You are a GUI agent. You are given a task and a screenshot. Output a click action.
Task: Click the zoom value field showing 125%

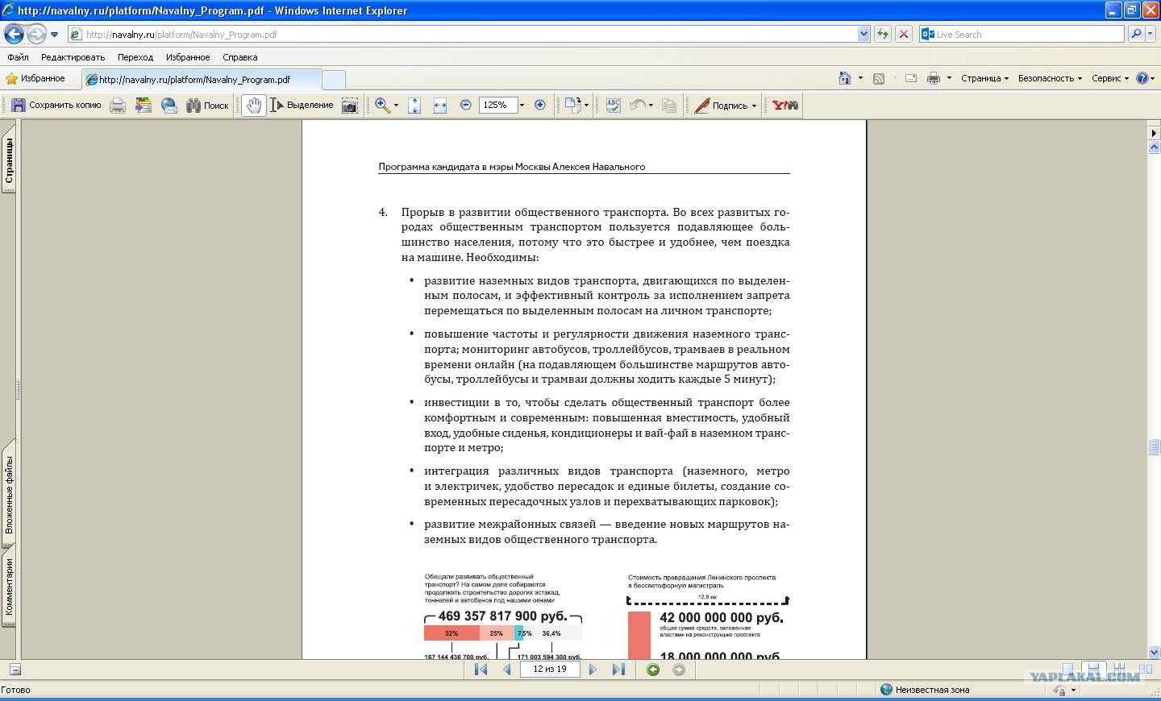click(497, 105)
